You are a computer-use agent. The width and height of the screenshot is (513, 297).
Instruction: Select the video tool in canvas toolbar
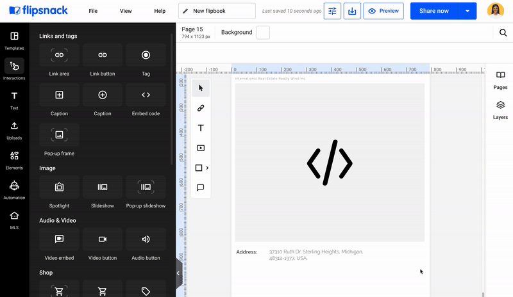[x=201, y=148]
